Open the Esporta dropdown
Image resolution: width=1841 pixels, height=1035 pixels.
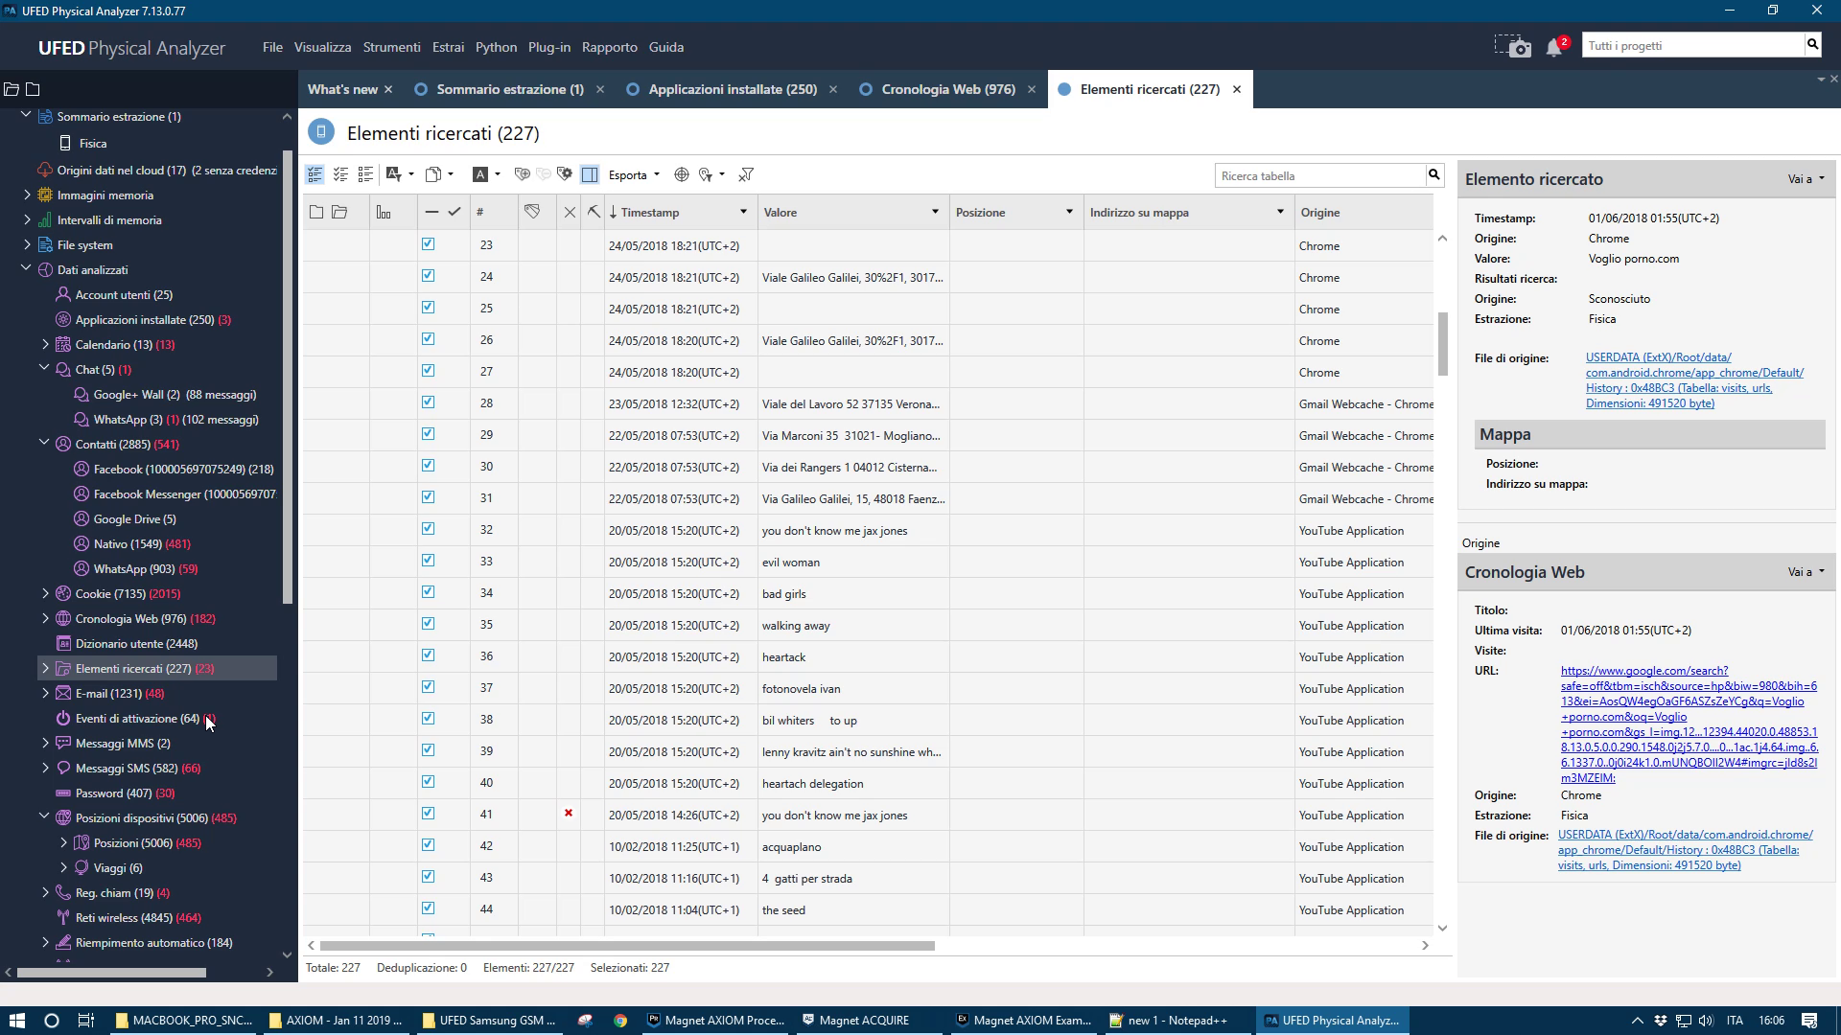point(634,174)
